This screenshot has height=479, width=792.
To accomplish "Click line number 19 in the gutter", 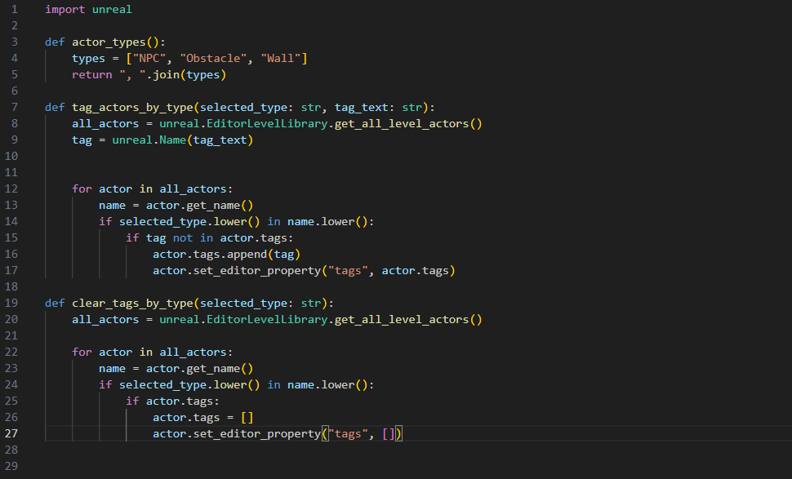I will tap(11, 303).
